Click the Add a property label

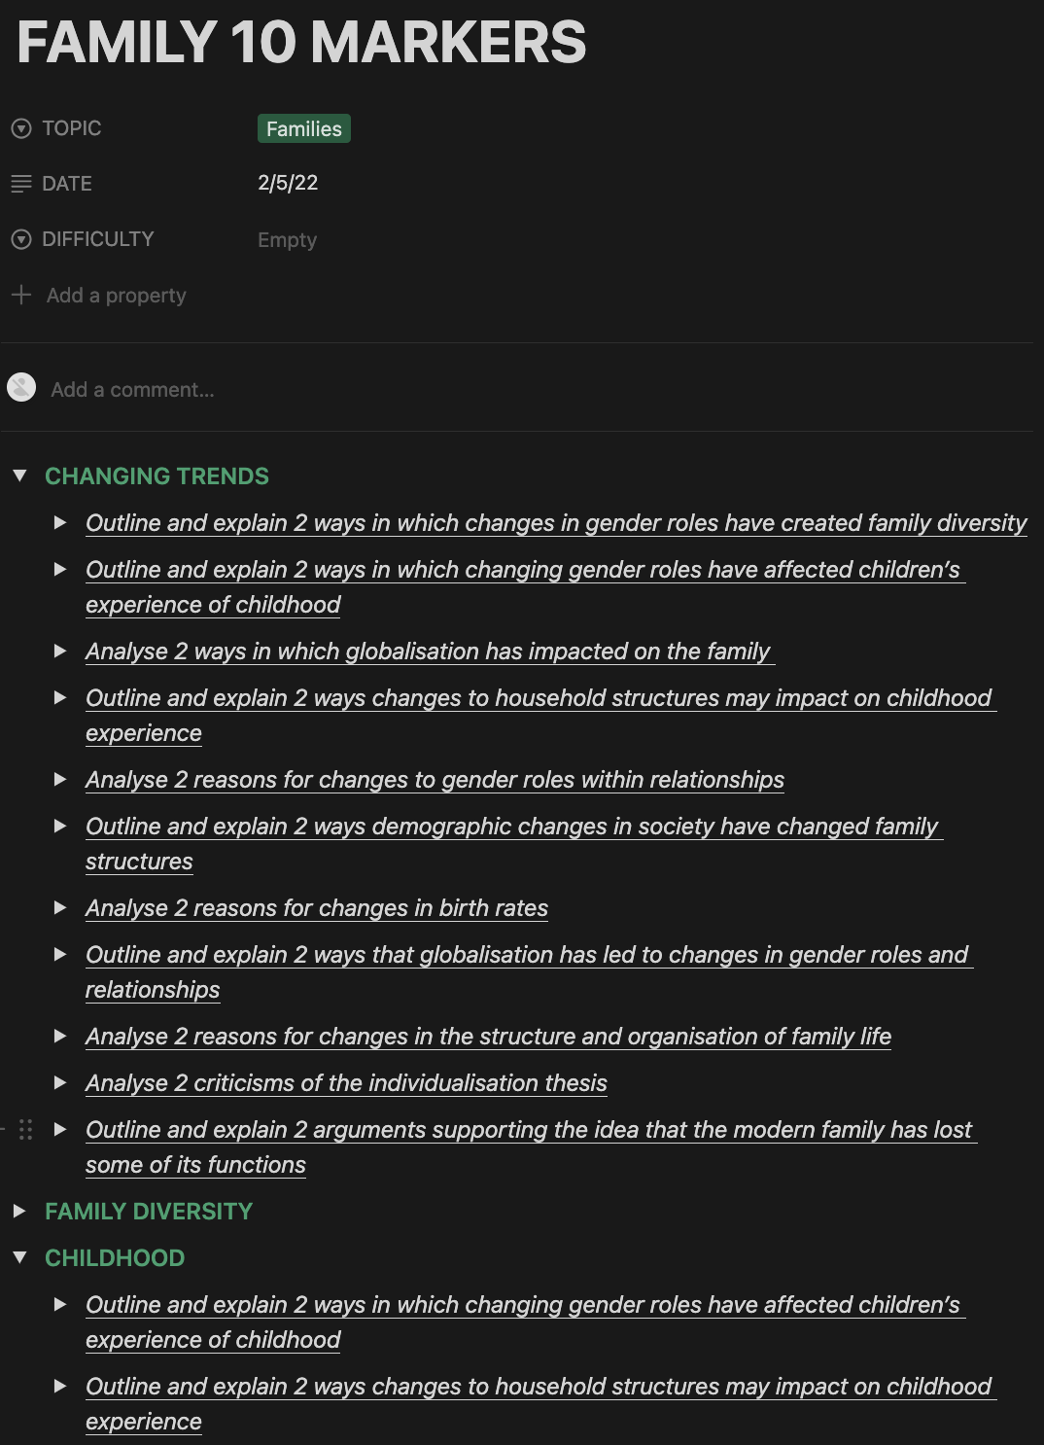116,296
